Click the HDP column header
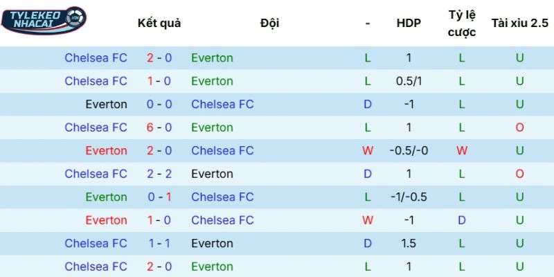 tap(409, 23)
